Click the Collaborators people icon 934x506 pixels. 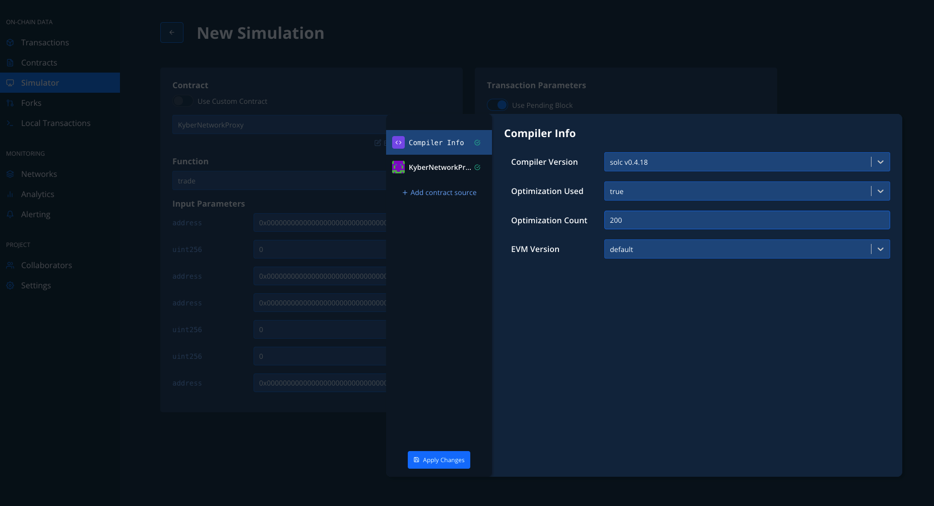[10, 265]
